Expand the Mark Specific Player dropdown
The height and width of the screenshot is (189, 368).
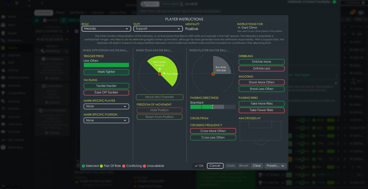click(106, 107)
